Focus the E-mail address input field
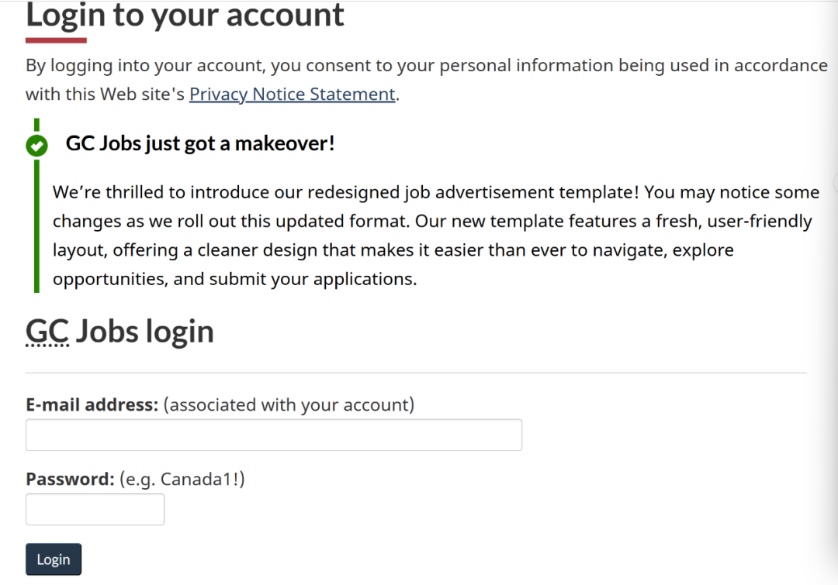Screen dimensions: 838x585 click(273, 435)
